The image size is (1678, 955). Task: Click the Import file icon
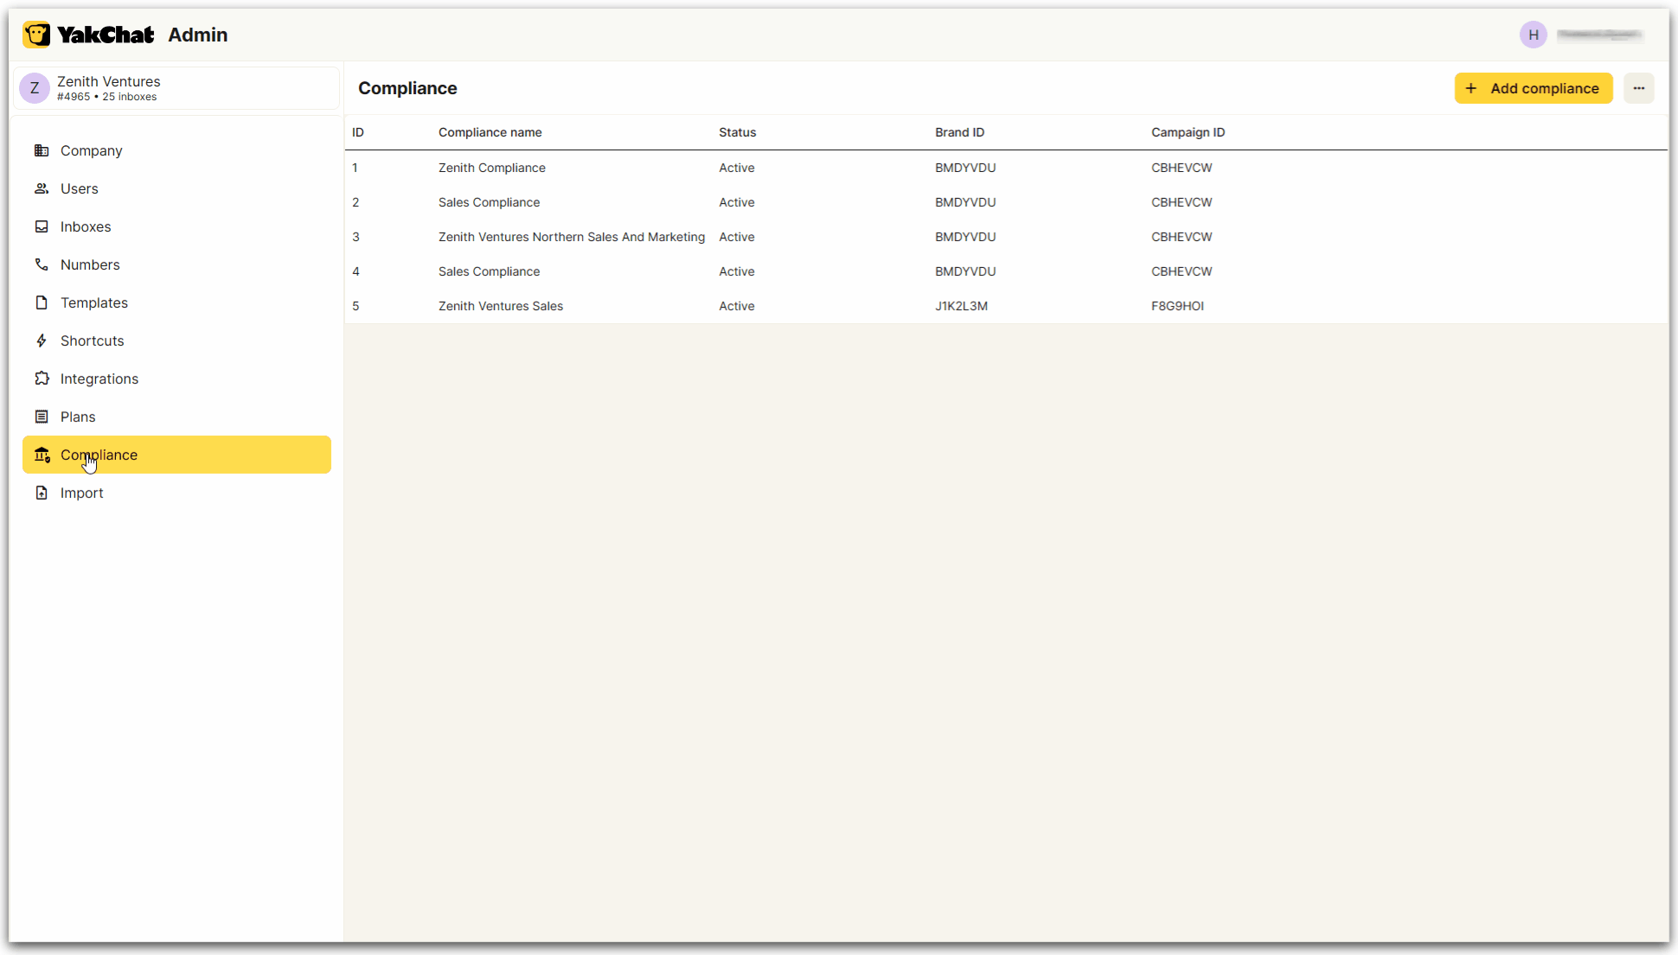click(x=42, y=493)
